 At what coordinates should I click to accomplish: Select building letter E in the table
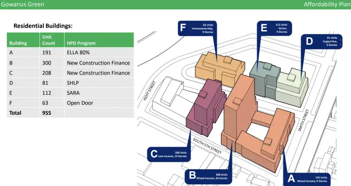(x=11, y=93)
